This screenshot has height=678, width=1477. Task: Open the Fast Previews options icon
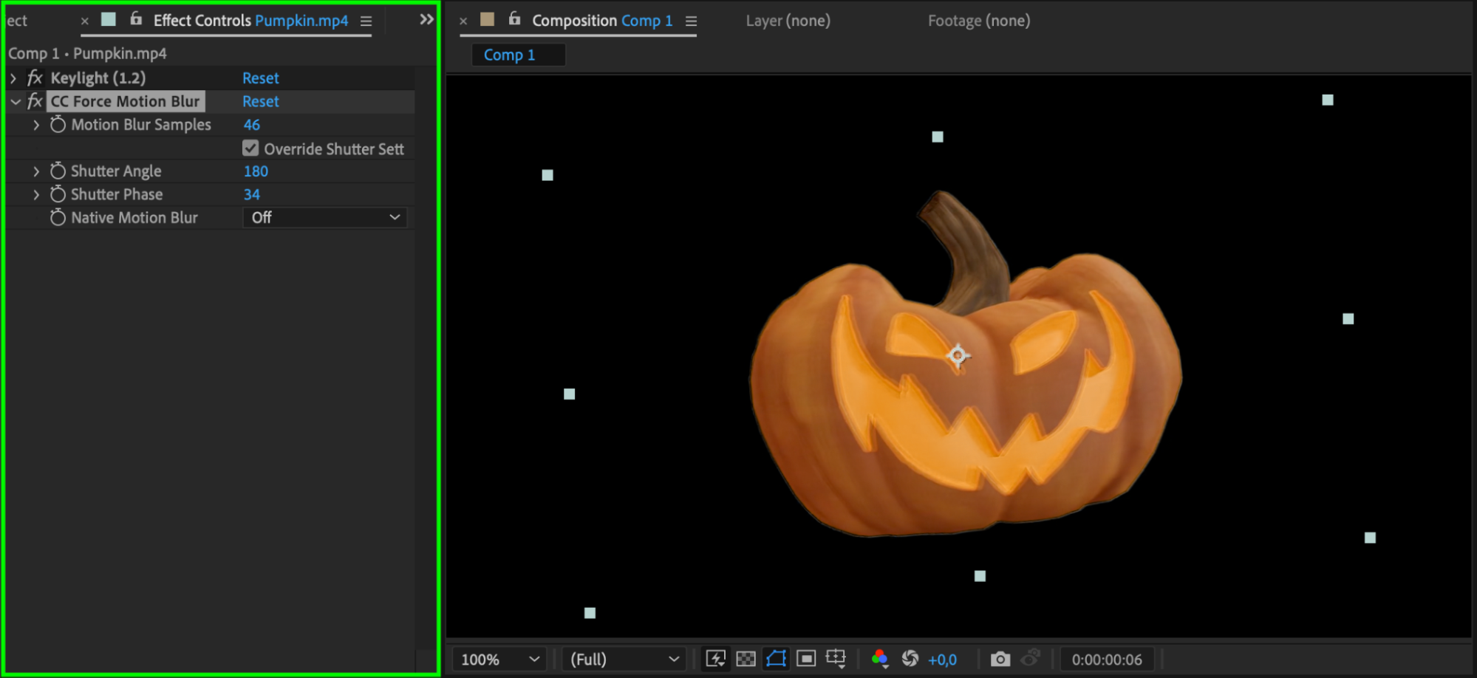[x=715, y=658]
